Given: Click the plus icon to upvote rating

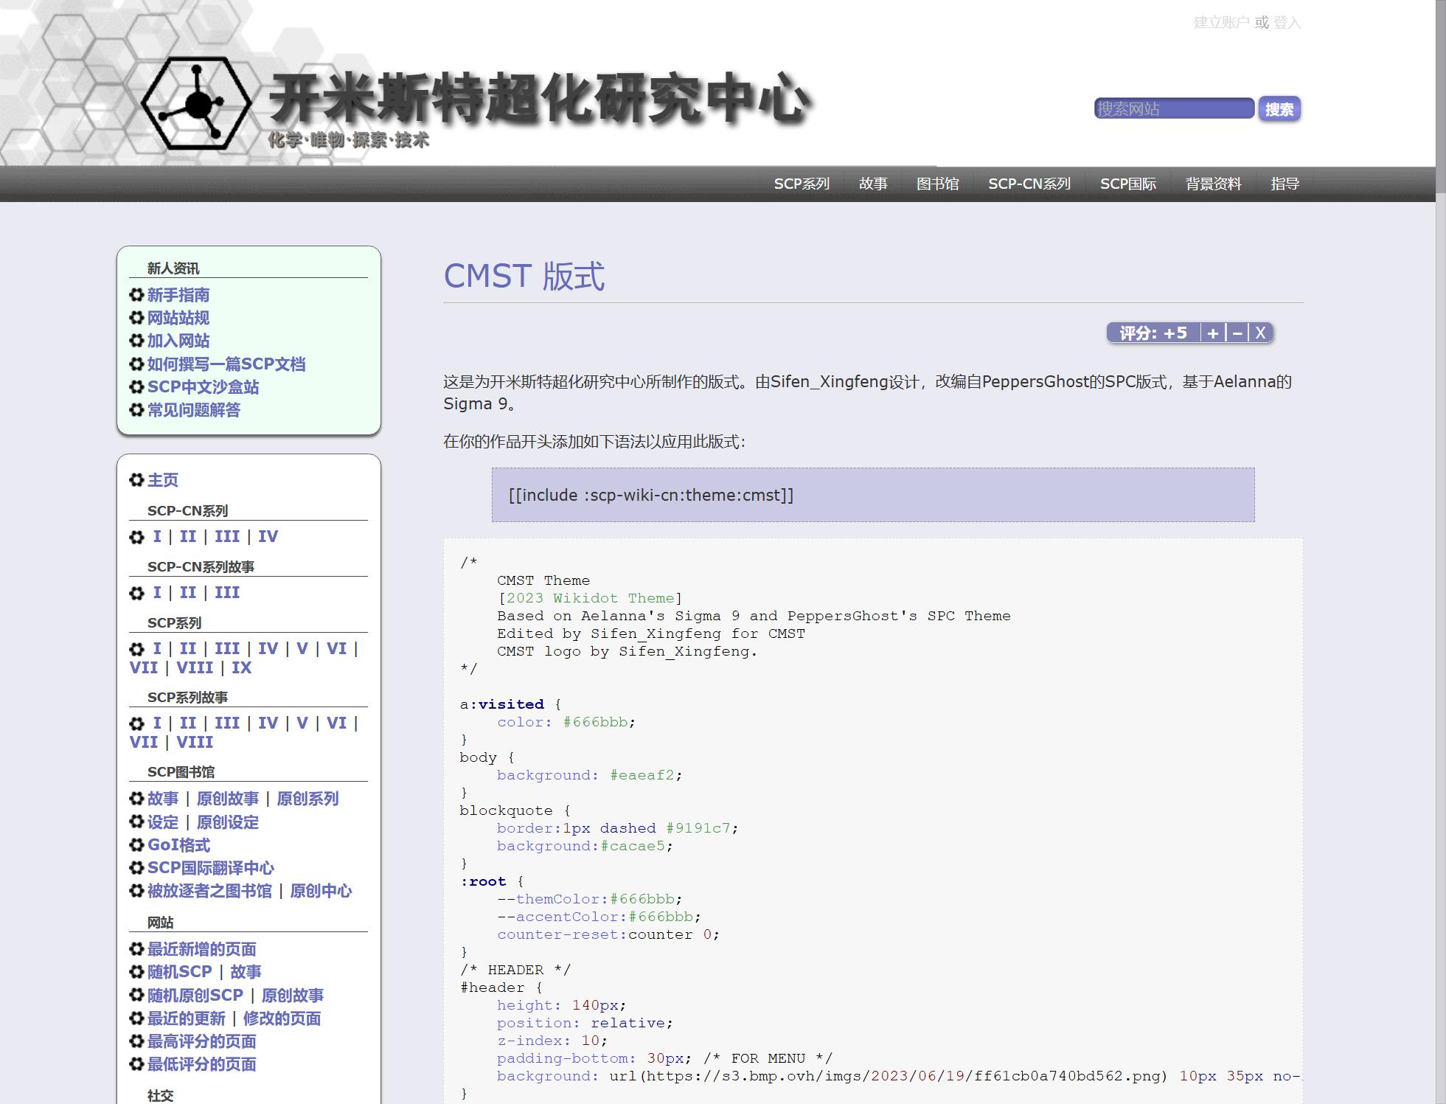Looking at the screenshot, I should [1213, 333].
